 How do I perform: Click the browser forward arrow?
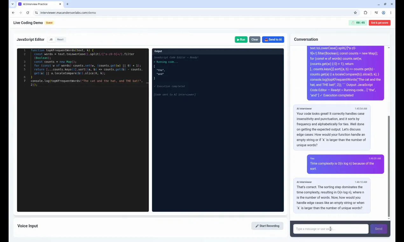pos(20,13)
